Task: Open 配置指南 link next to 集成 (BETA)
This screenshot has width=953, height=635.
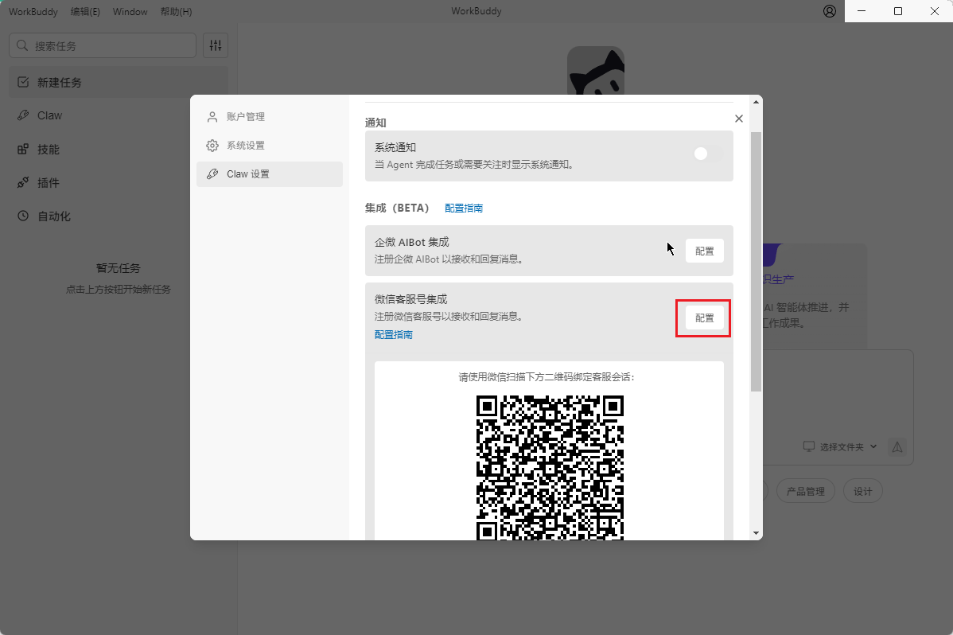Action: tap(463, 208)
